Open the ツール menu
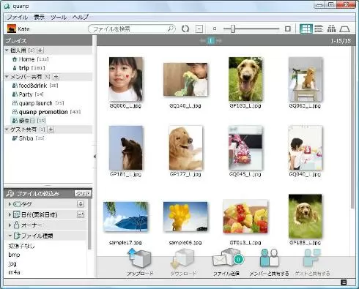Screen dimensions: 359x289 [59, 18]
